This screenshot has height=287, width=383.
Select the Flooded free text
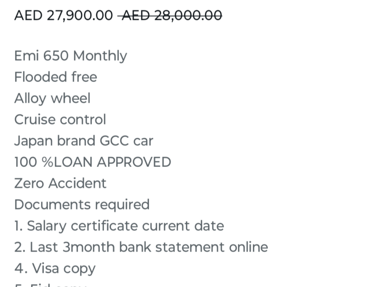point(56,77)
